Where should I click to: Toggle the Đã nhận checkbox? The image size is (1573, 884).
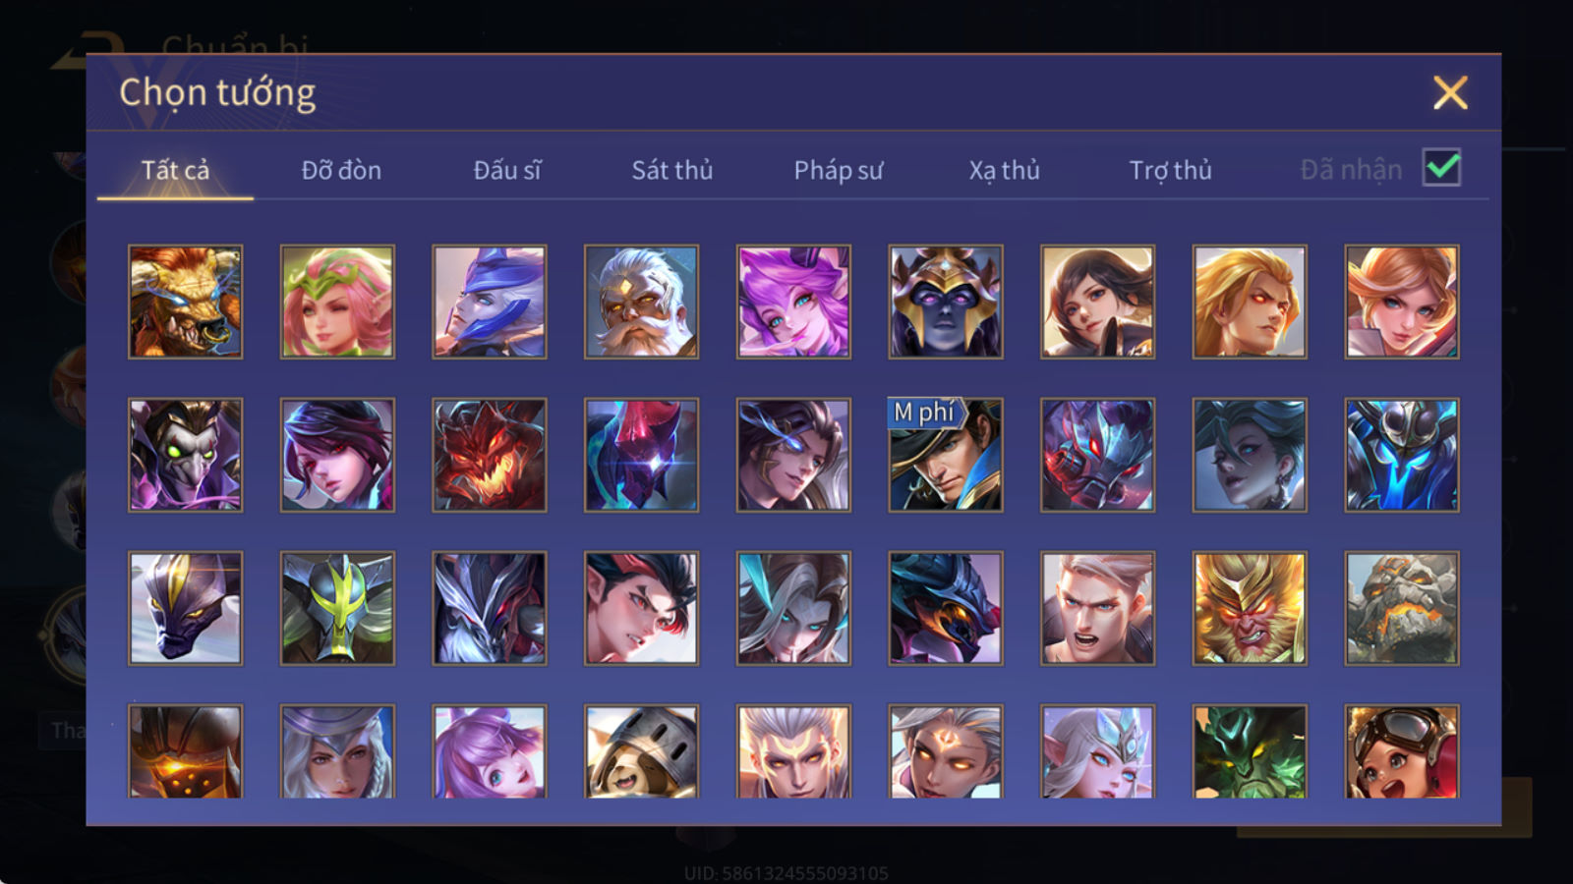1441,168
